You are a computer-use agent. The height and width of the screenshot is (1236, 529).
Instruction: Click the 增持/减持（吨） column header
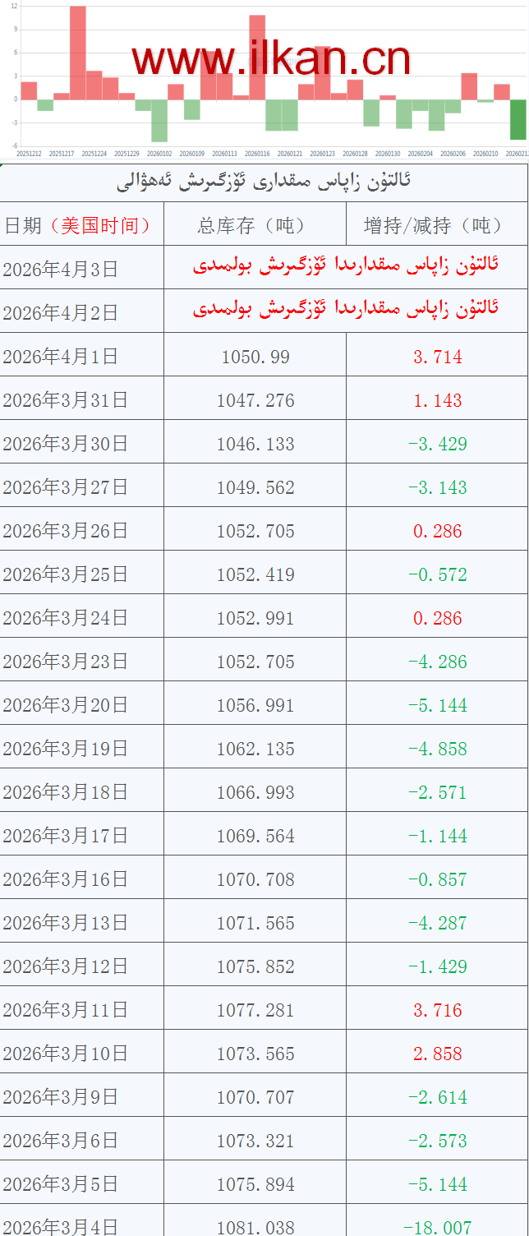[x=437, y=224]
